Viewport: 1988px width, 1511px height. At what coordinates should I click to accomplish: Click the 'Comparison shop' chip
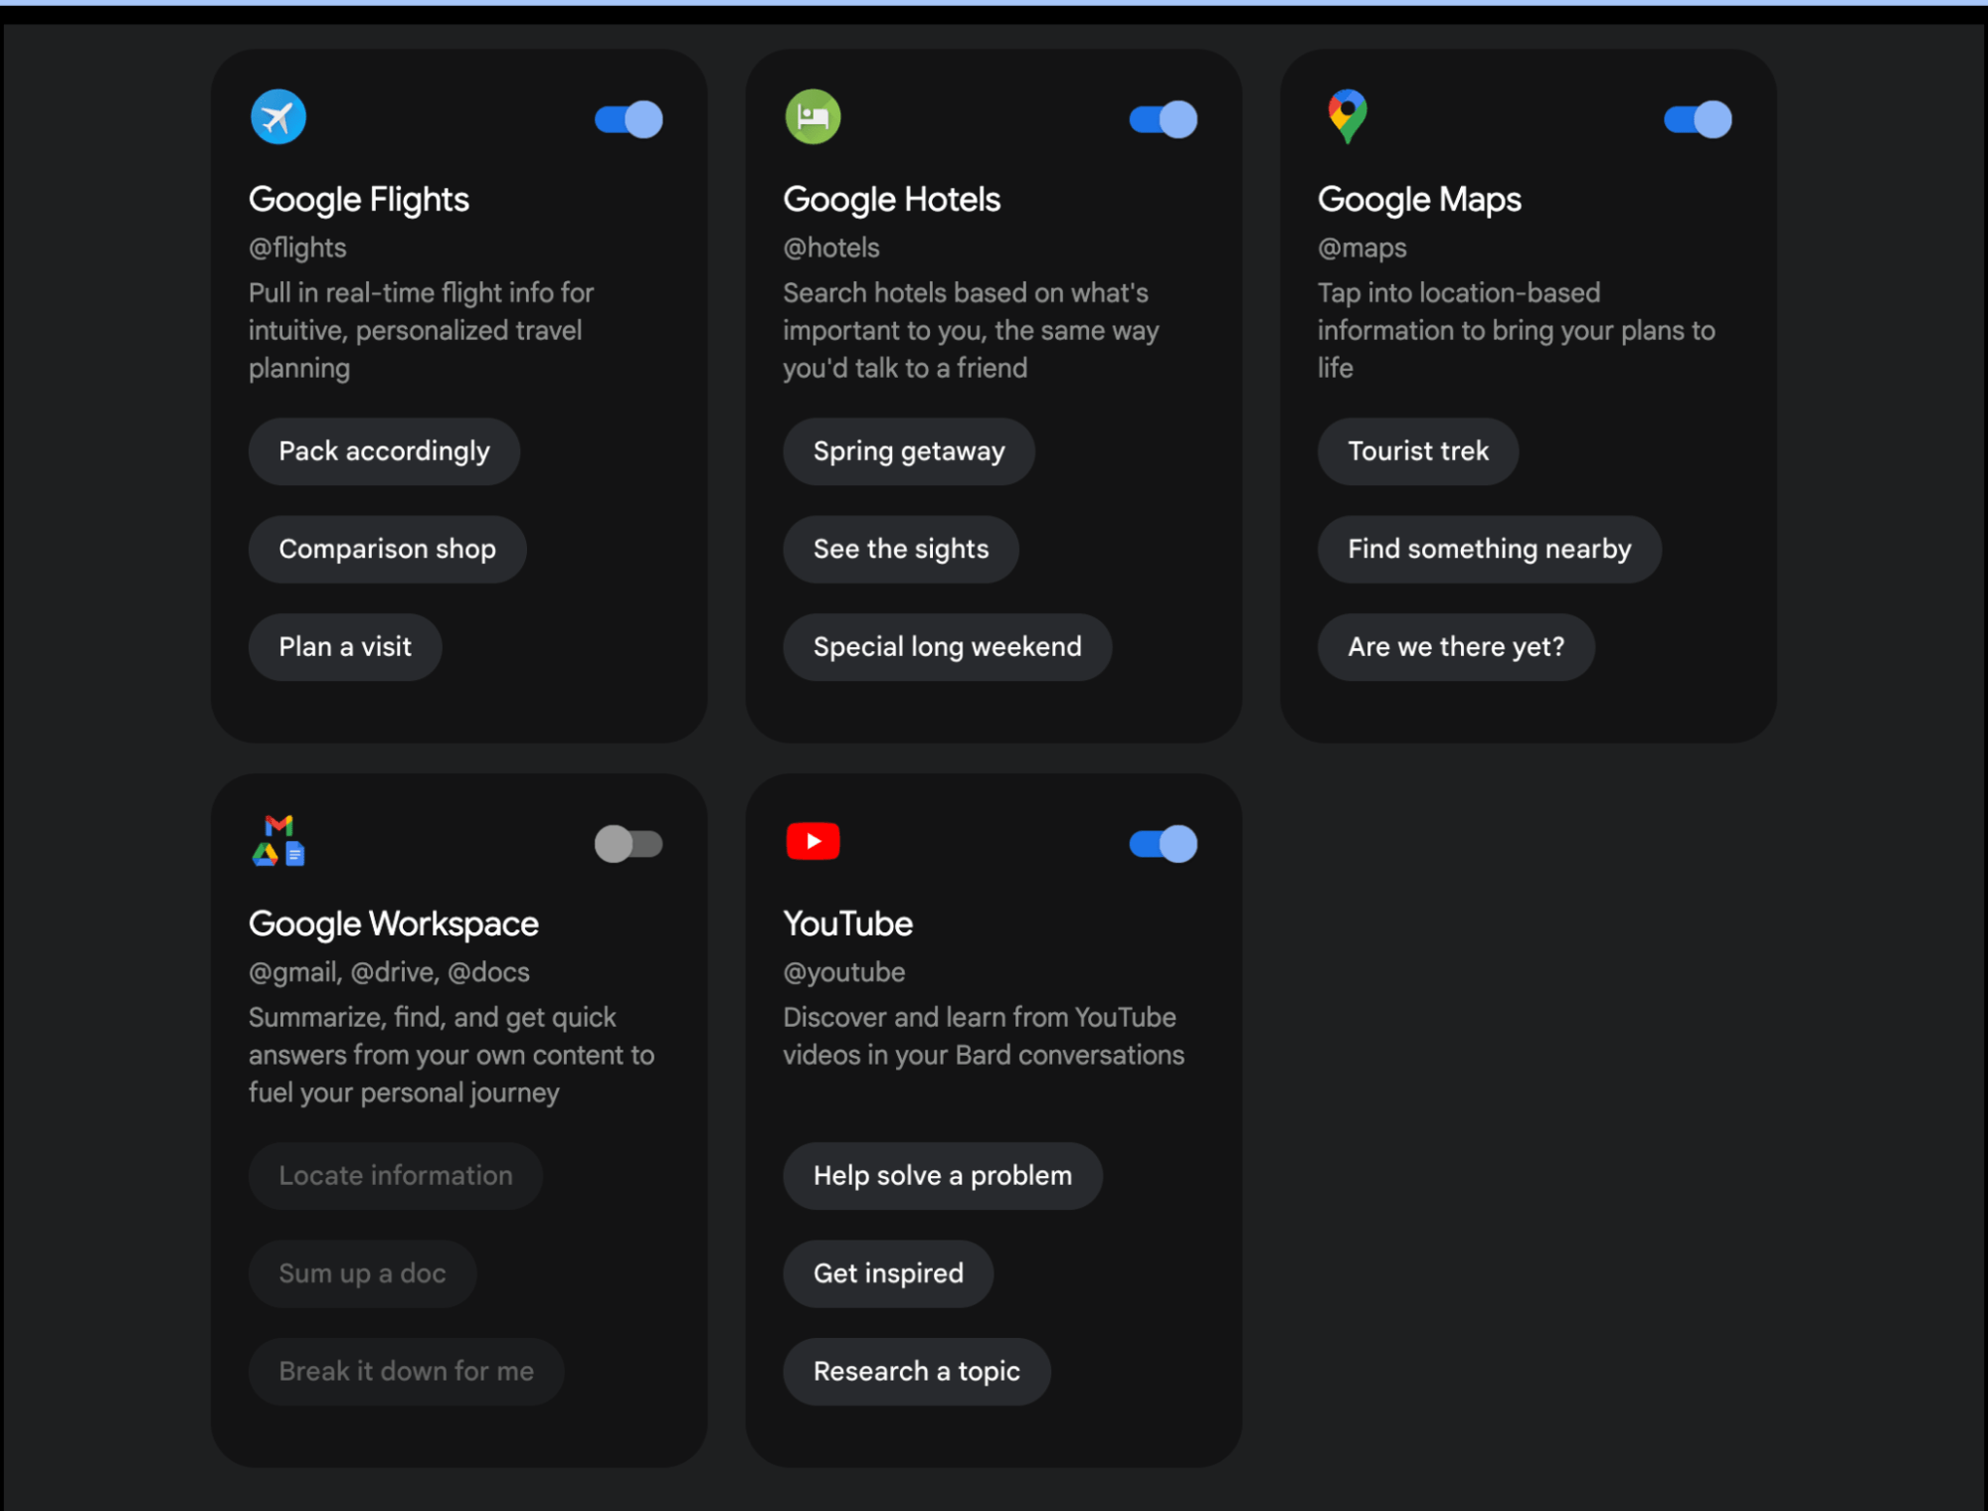pyautogui.click(x=387, y=549)
